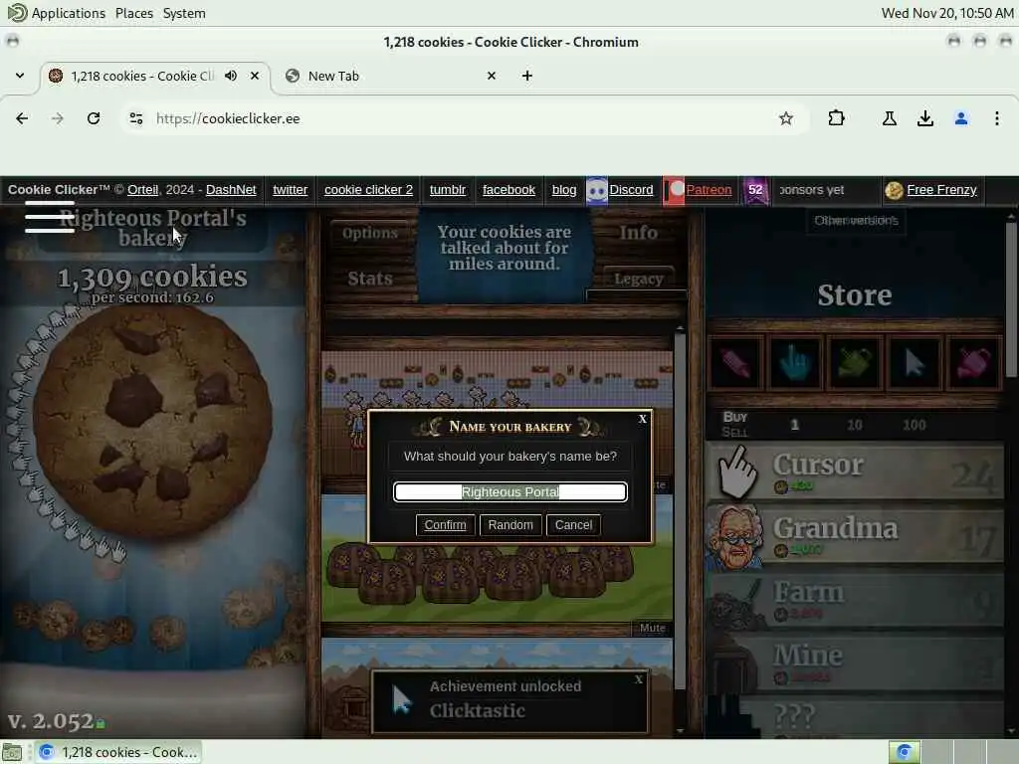Buy the grey mouse pointer upgrade
The image size is (1019, 764).
point(914,362)
